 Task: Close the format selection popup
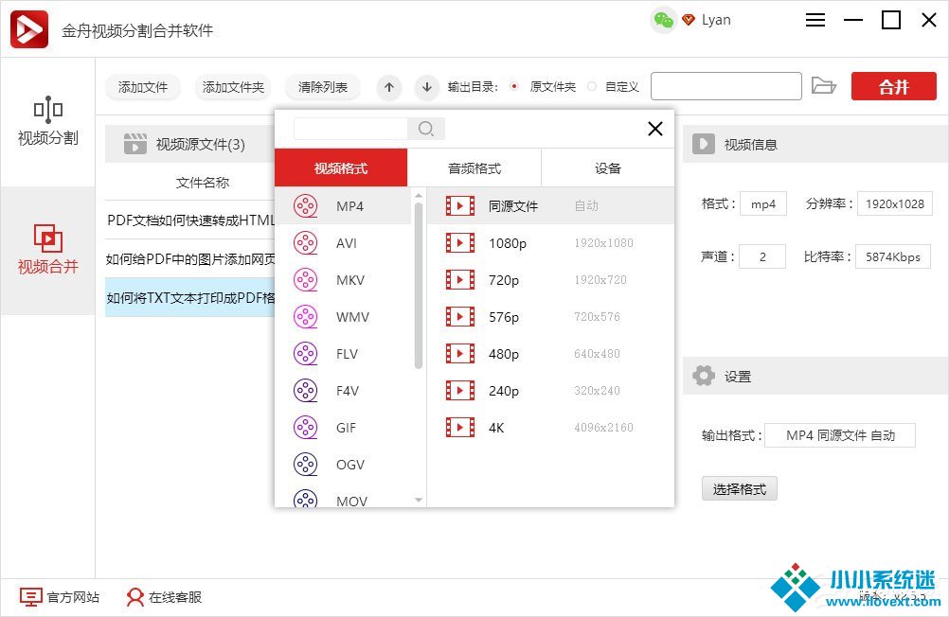[654, 129]
